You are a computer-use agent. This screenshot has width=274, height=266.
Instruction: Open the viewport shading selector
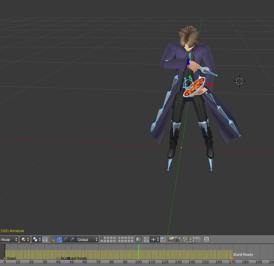coord(25,240)
